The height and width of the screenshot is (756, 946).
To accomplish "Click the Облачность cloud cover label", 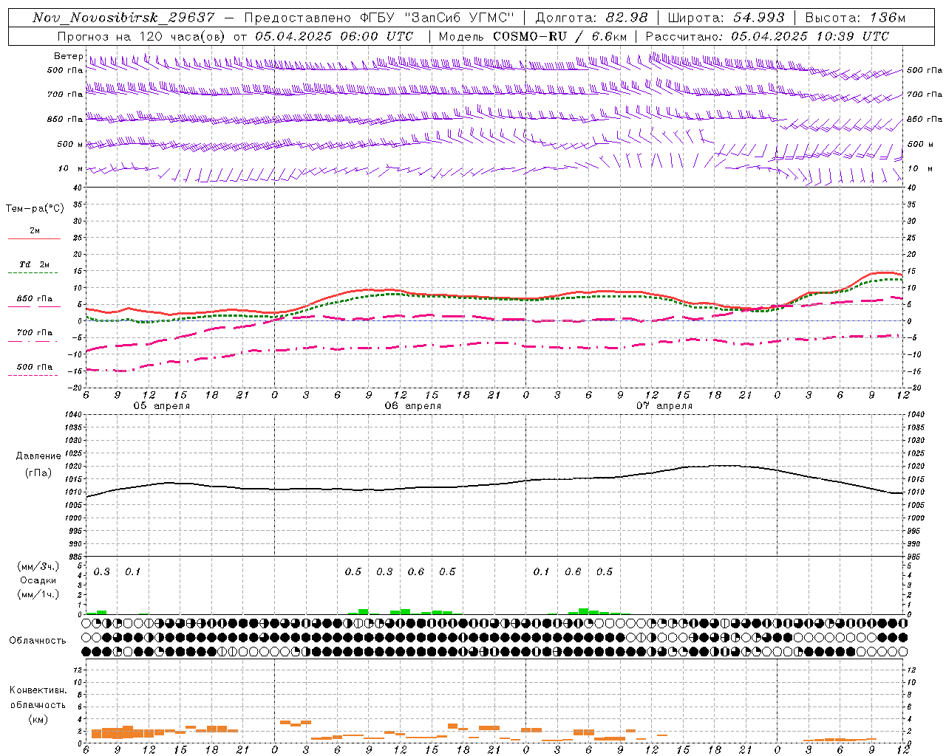I will pos(38,641).
